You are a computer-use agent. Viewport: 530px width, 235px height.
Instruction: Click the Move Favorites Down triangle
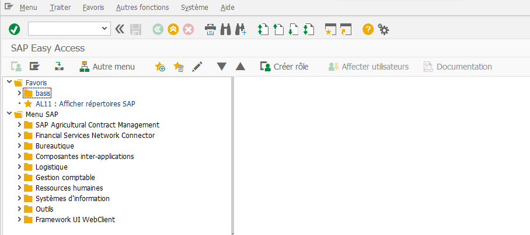(221, 67)
